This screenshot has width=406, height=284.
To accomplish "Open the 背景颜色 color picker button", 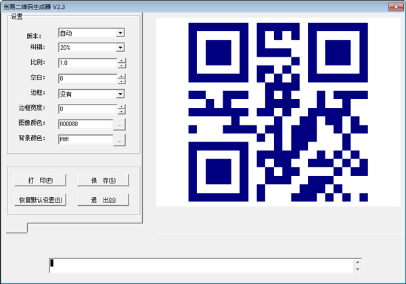I will pyautogui.click(x=119, y=140).
